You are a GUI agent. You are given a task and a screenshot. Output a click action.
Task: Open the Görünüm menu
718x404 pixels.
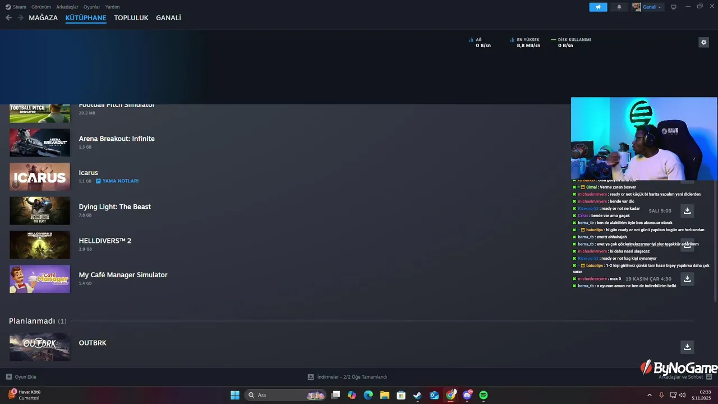tap(41, 7)
